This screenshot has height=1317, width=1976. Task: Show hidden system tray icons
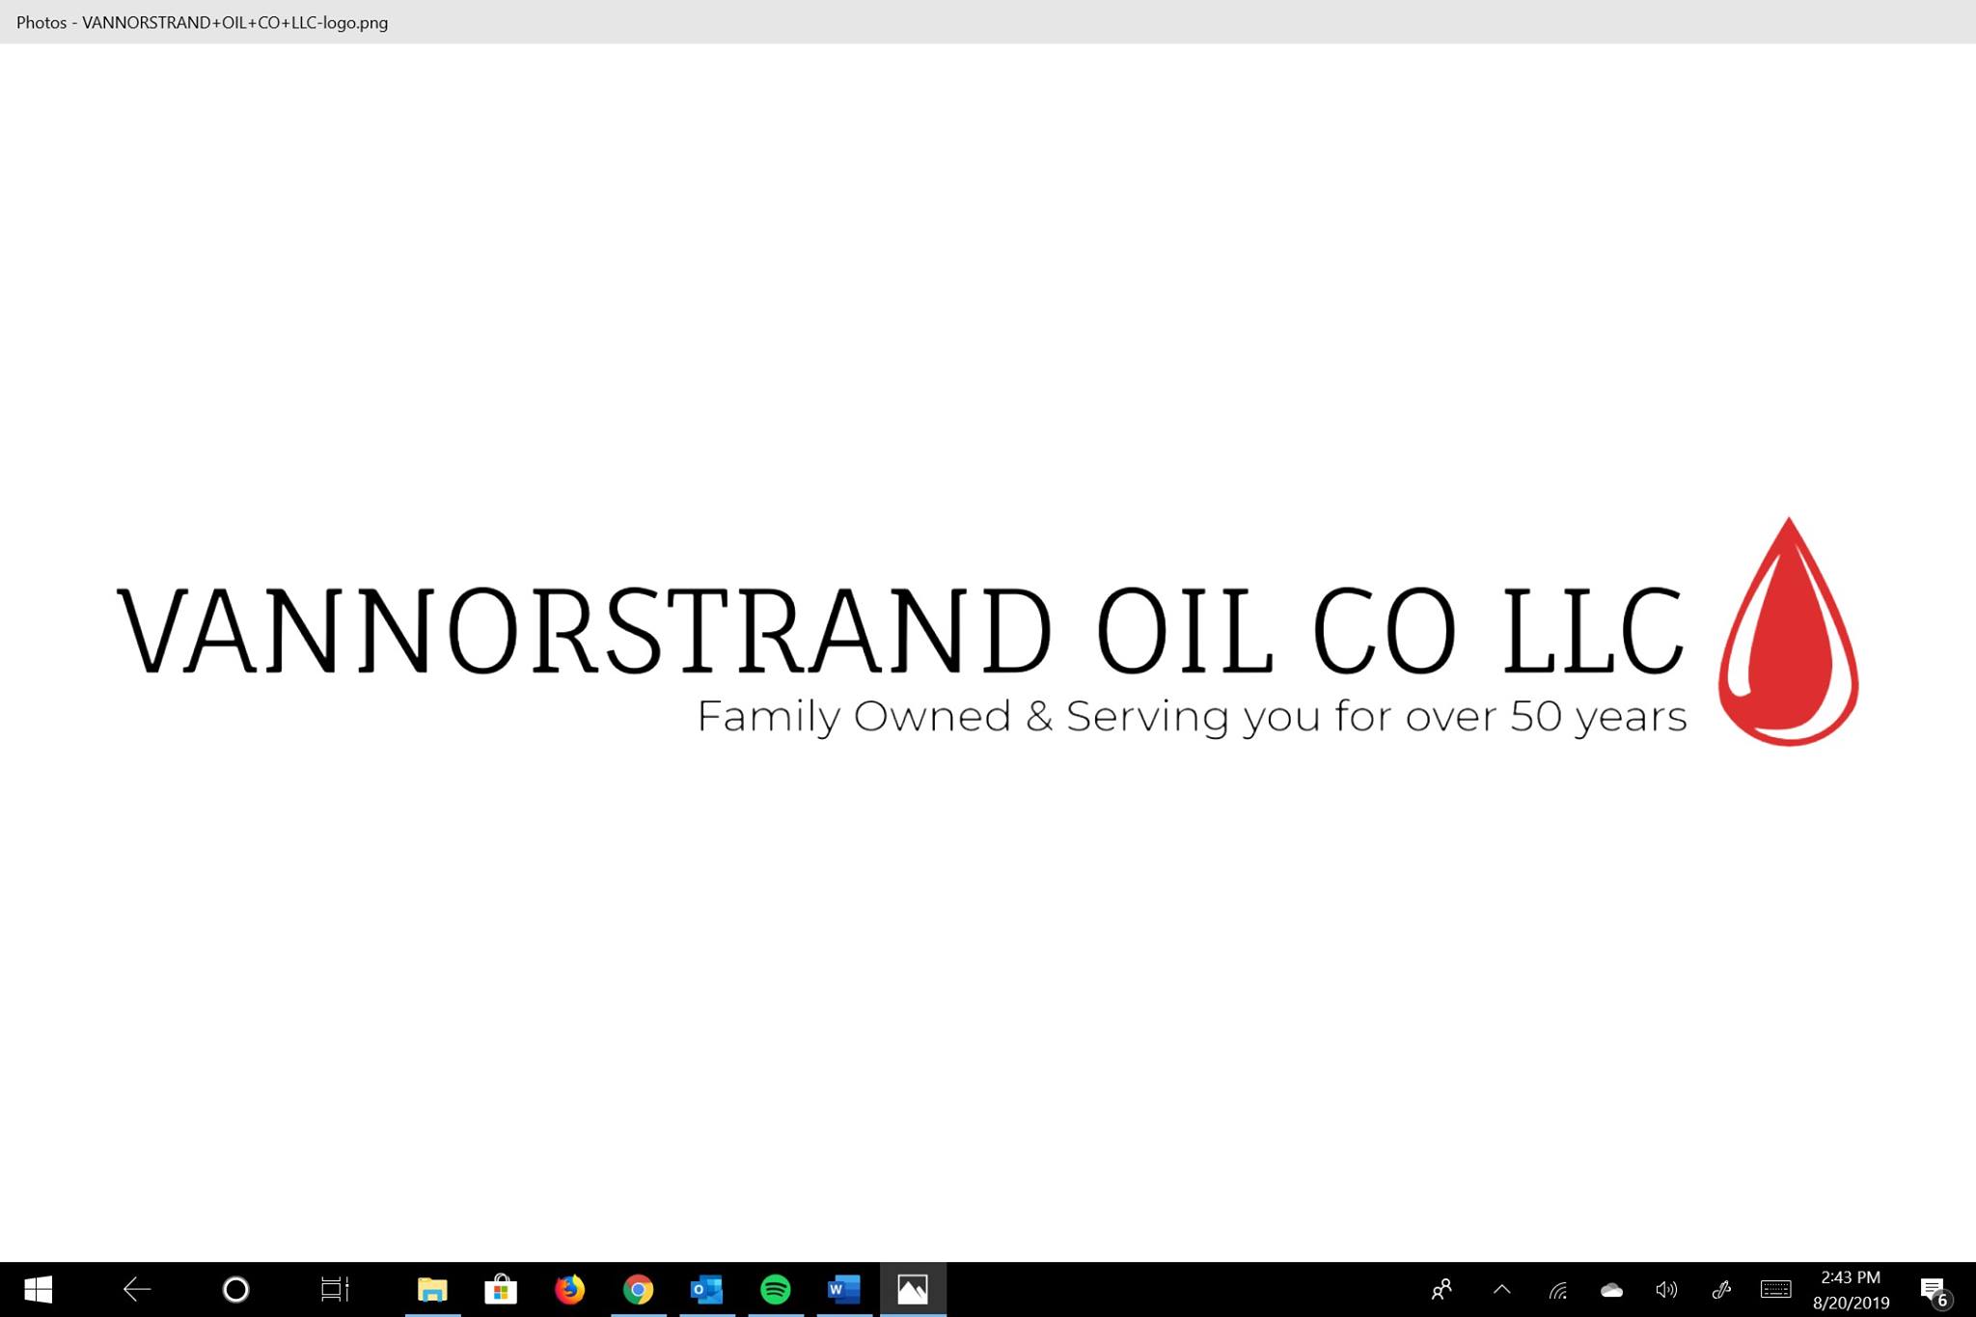1501,1289
